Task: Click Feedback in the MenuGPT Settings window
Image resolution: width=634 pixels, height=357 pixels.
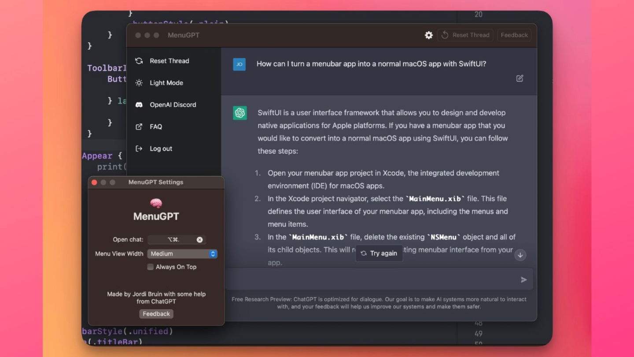Action: [156, 314]
